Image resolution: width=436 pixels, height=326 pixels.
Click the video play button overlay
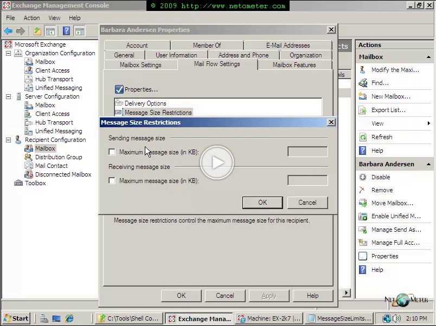tap(217, 162)
